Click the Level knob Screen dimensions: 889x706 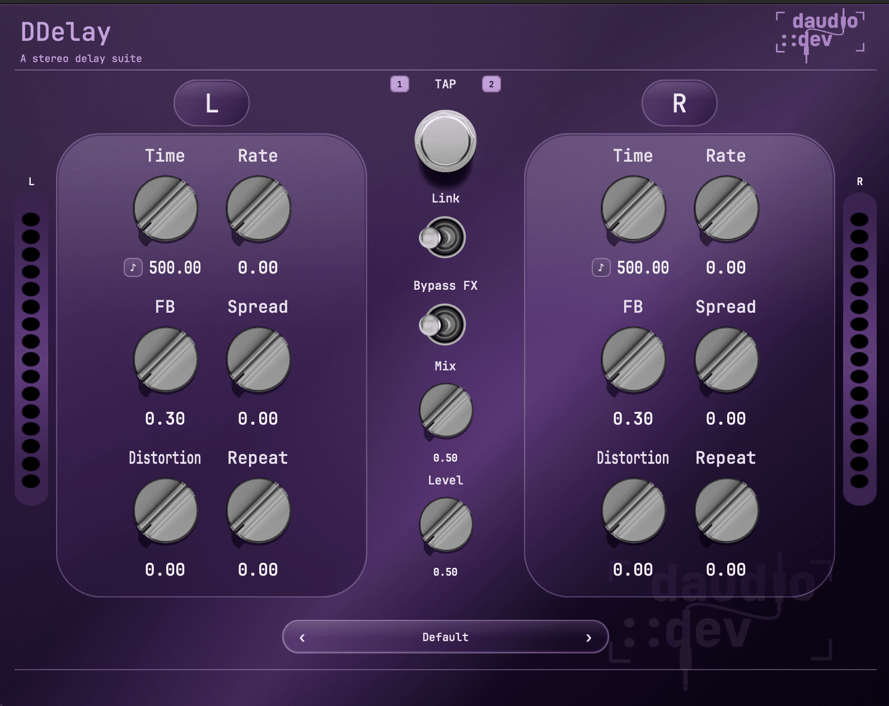[446, 525]
